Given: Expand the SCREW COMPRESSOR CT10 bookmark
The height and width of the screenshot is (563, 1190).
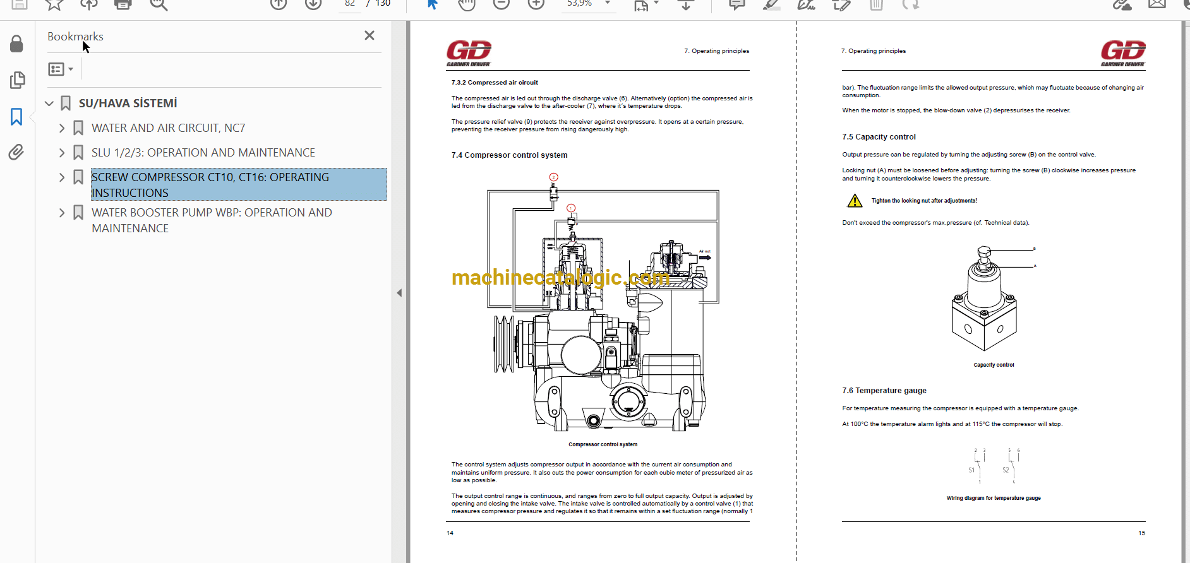Looking at the screenshot, I should click(x=62, y=177).
